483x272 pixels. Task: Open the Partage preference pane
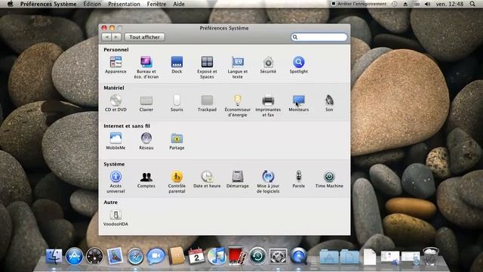tap(177, 141)
